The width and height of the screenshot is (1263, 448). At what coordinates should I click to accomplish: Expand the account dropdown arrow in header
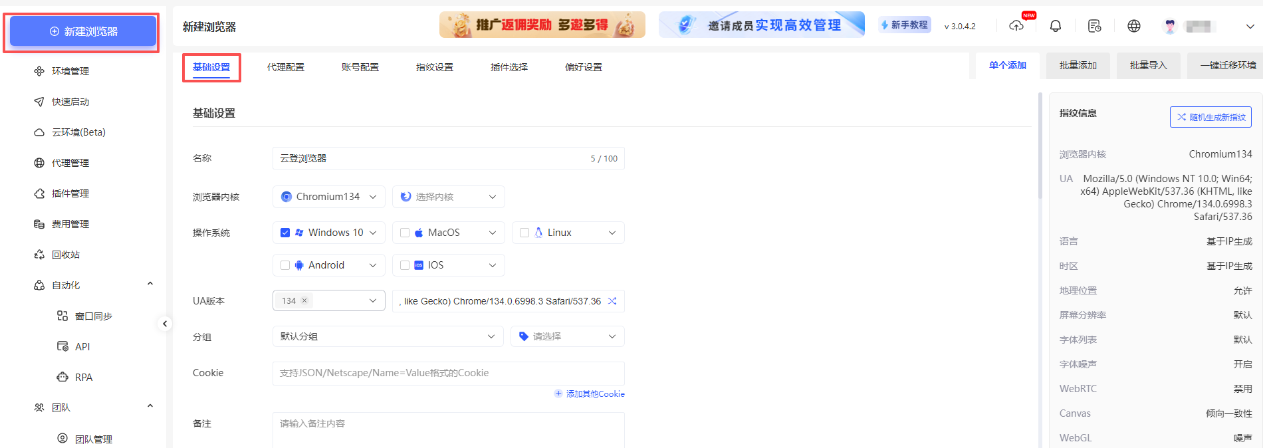1250,27
